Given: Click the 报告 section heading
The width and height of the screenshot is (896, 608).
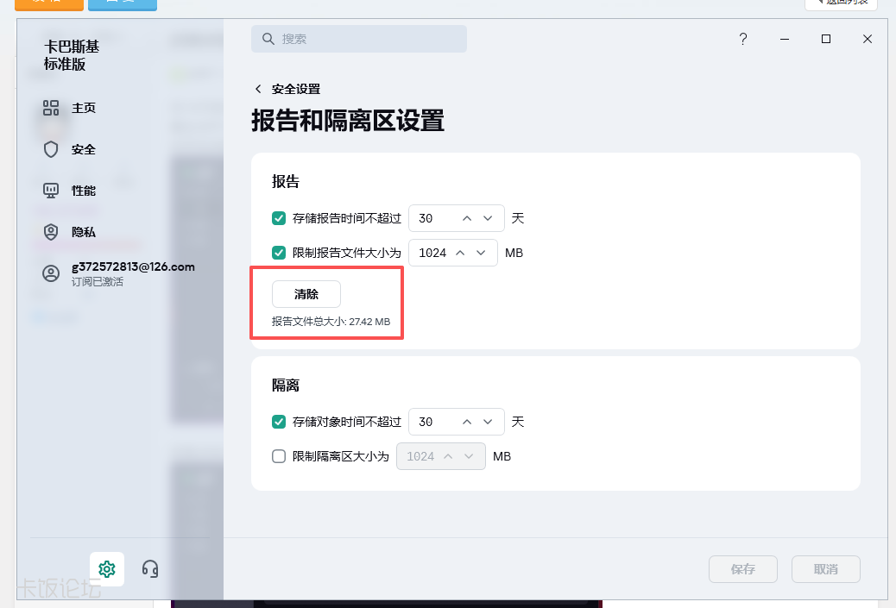Looking at the screenshot, I should tap(286, 182).
